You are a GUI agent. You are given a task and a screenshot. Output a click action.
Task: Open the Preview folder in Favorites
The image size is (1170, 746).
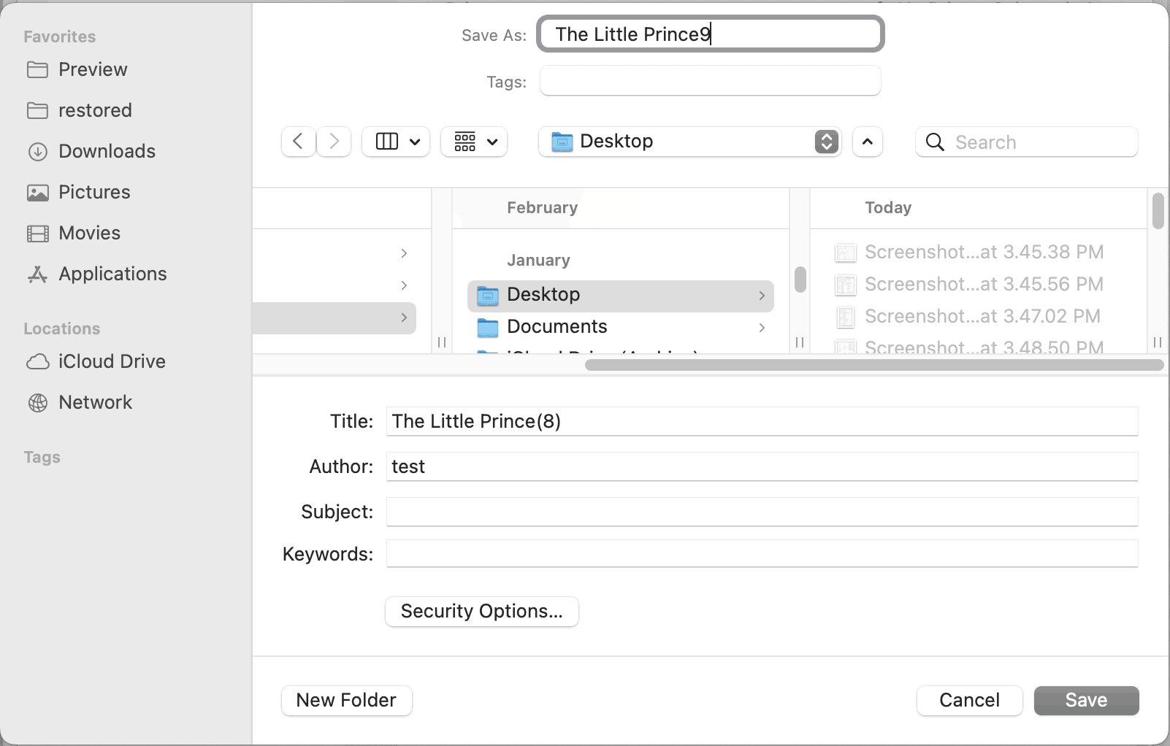pyautogui.click(x=77, y=69)
